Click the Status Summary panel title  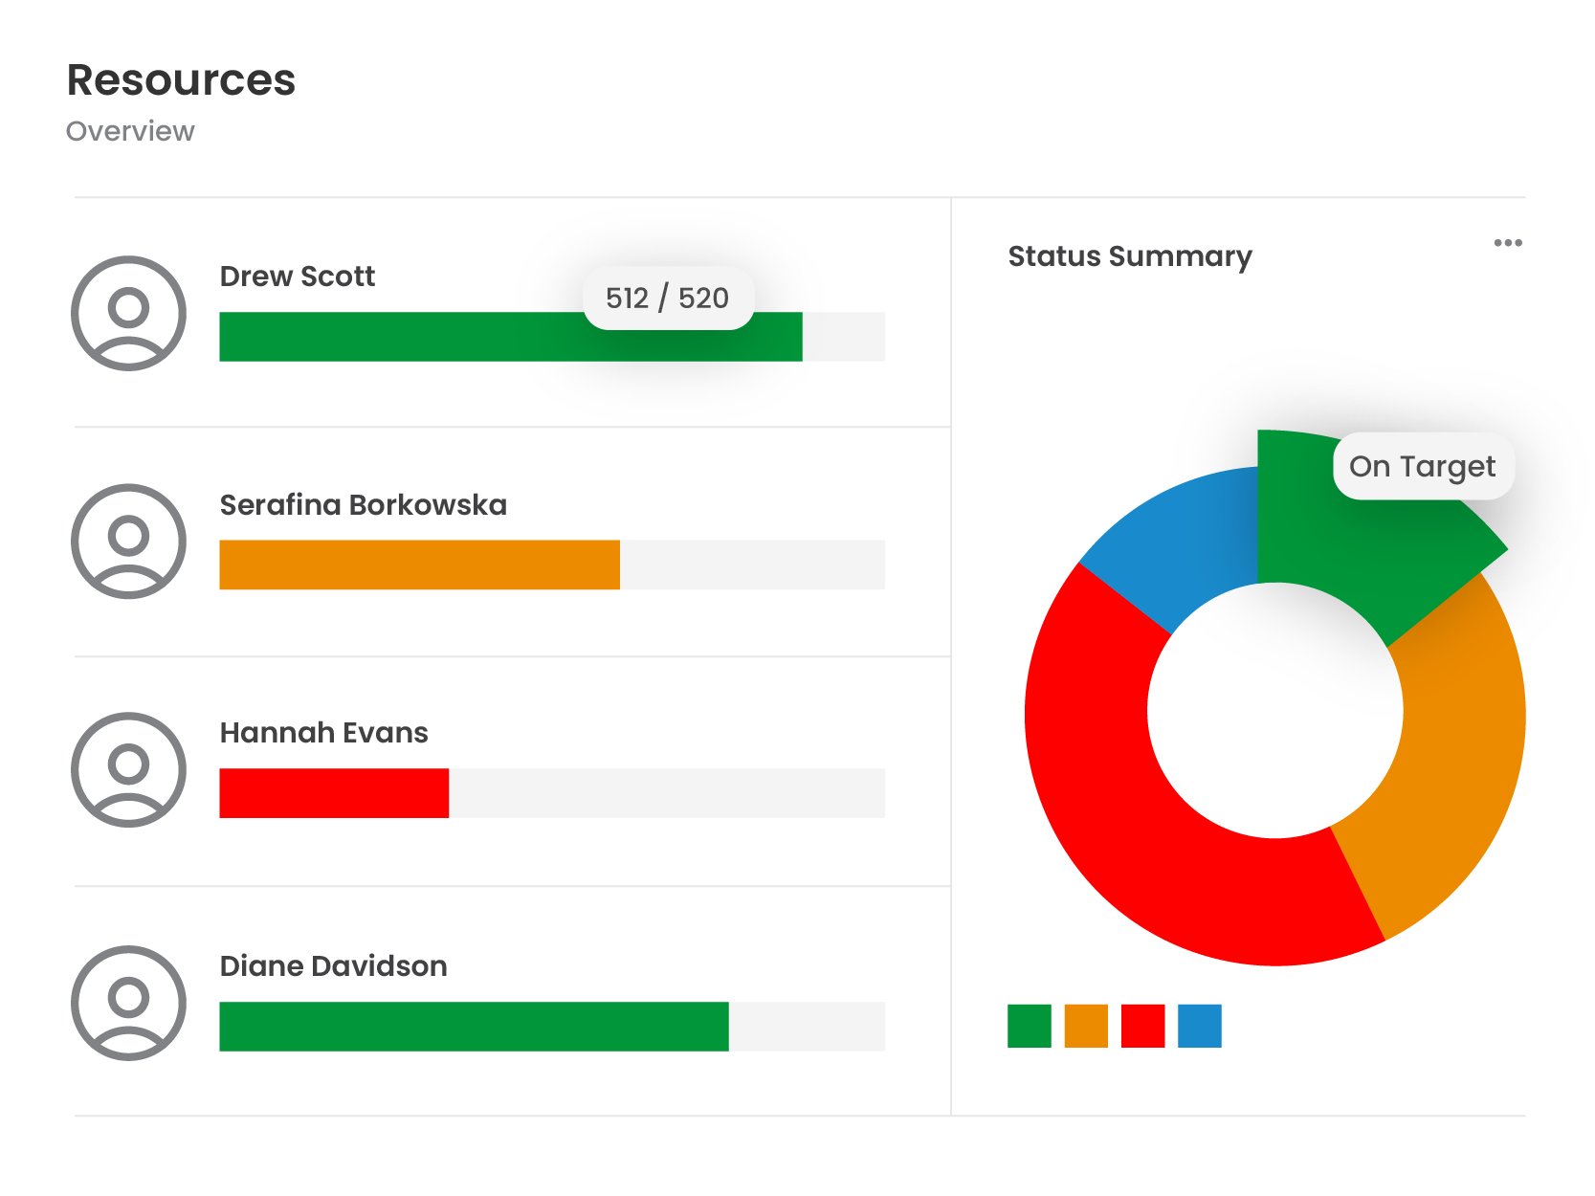click(x=1131, y=256)
